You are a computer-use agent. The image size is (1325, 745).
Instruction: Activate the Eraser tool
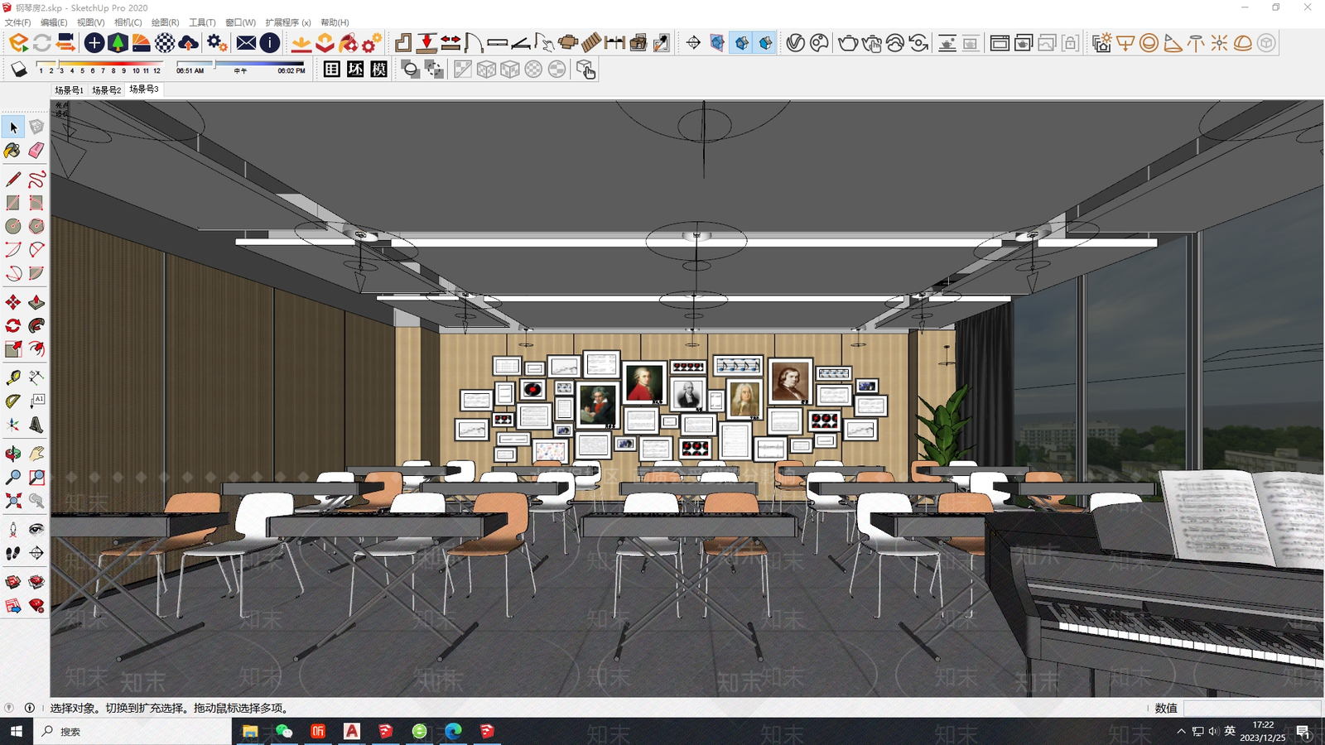coord(36,150)
